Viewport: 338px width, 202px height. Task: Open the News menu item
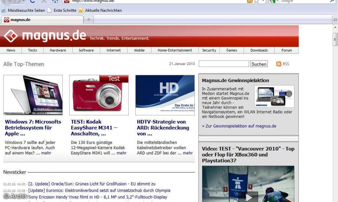(x=11, y=50)
